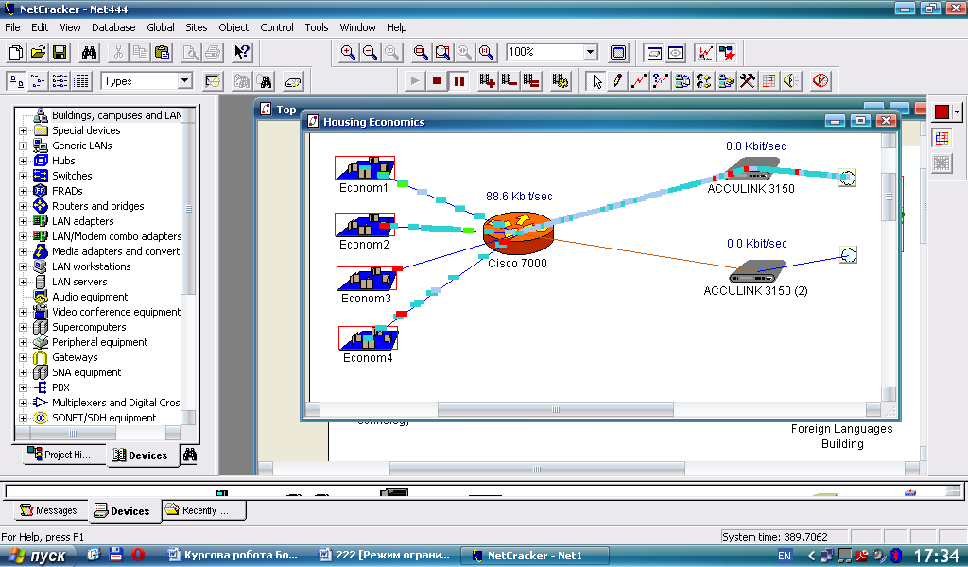Click the 17:34 system clock

tap(937, 556)
